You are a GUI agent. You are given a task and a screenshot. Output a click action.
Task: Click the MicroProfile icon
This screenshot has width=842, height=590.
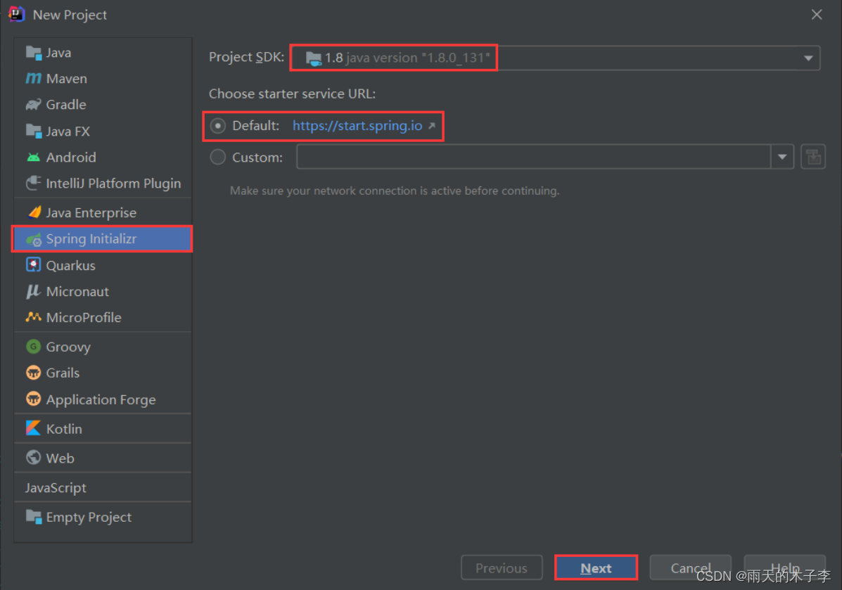click(33, 317)
